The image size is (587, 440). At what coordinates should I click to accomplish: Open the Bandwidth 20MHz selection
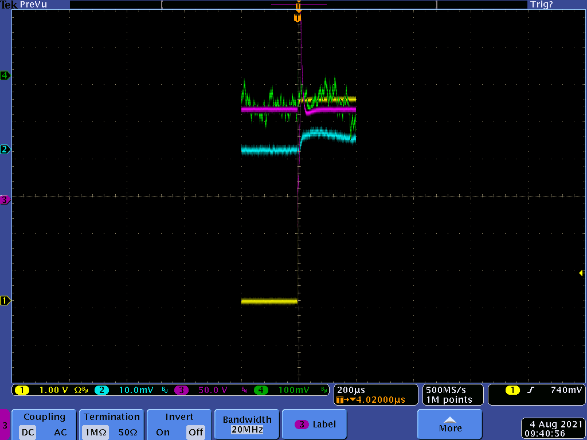coord(246,425)
